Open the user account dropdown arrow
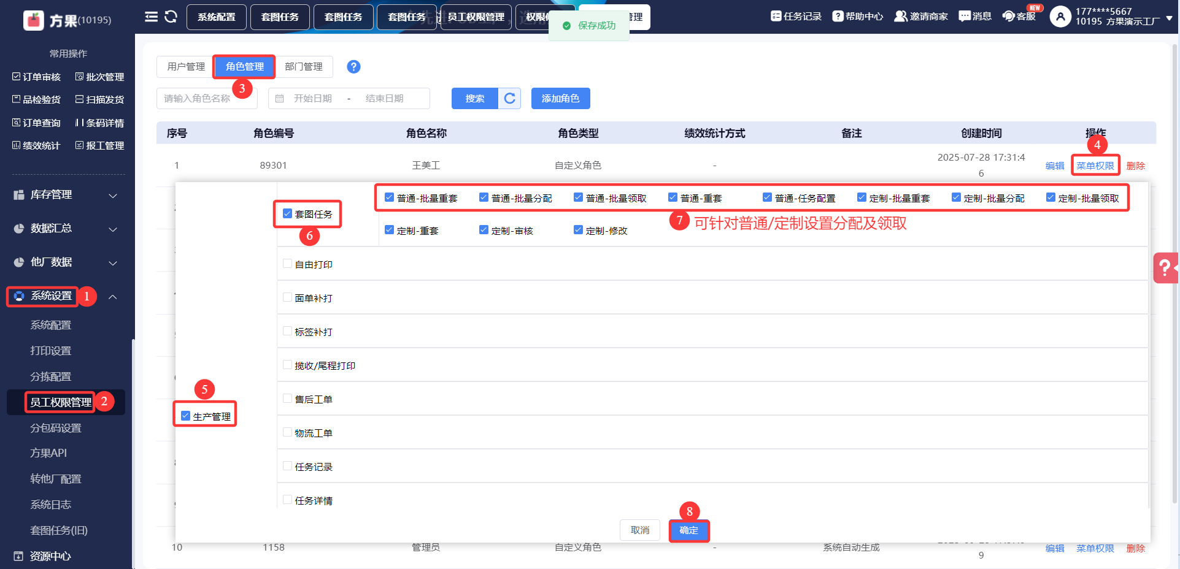1180x569 pixels. [x=1169, y=18]
